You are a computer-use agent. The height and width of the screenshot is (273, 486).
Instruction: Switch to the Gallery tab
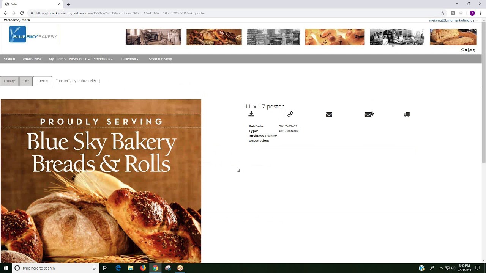coord(9,81)
